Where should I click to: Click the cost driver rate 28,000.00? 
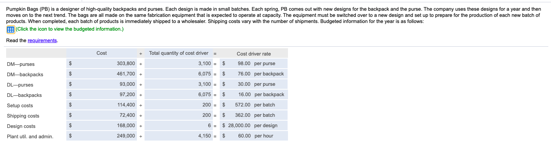click(x=239, y=126)
